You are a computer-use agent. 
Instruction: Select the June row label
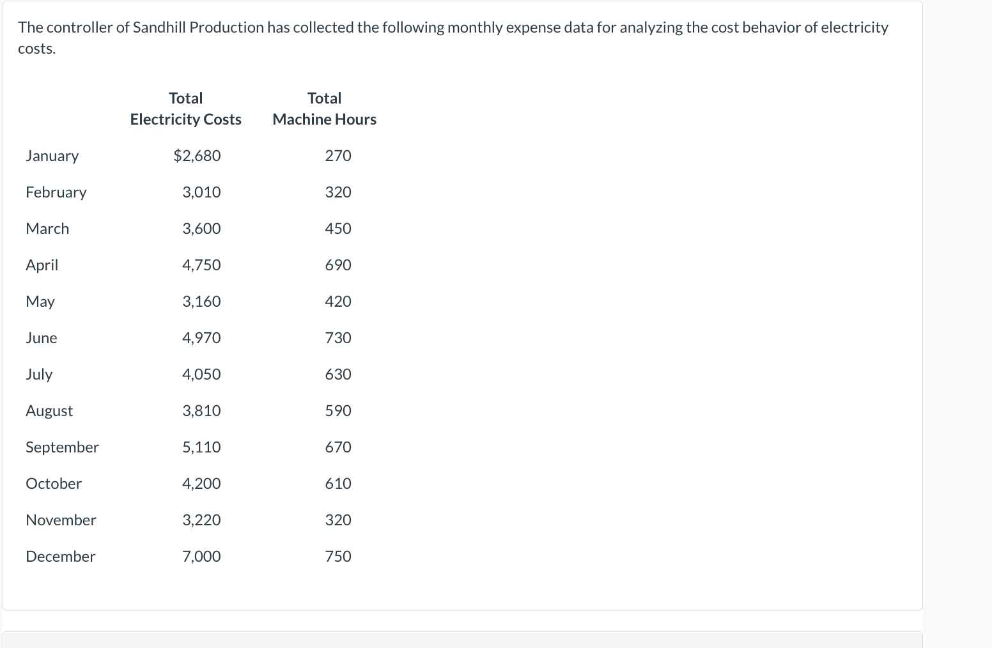coord(42,338)
